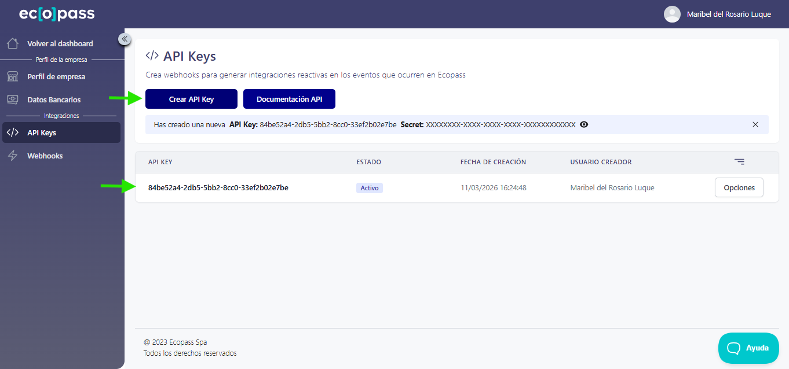Click the user avatar for Maribel del Rosario Luque
This screenshot has width=789, height=369.
[x=671, y=14]
